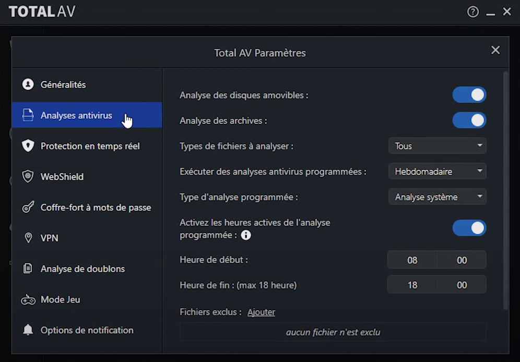Image resolution: width=520 pixels, height=362 pixels.
Task: Toggle Analyse des disques amovibles switch
Action: pos(469,95)
